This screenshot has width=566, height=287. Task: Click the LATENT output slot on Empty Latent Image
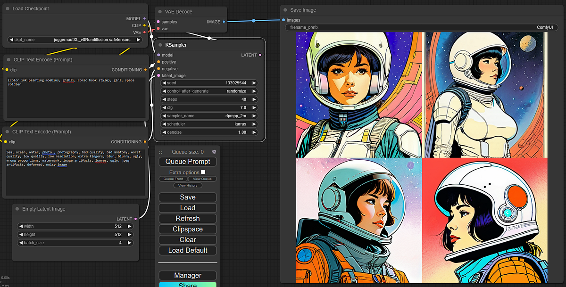(x=135, y=219)
